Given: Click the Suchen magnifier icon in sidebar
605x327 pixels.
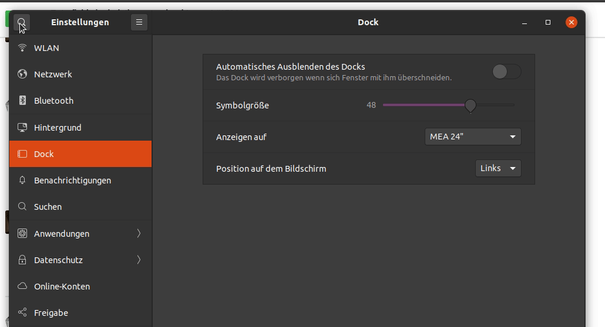Looking at the screenshot, I should pyautogui.click(x=22, y=206).
